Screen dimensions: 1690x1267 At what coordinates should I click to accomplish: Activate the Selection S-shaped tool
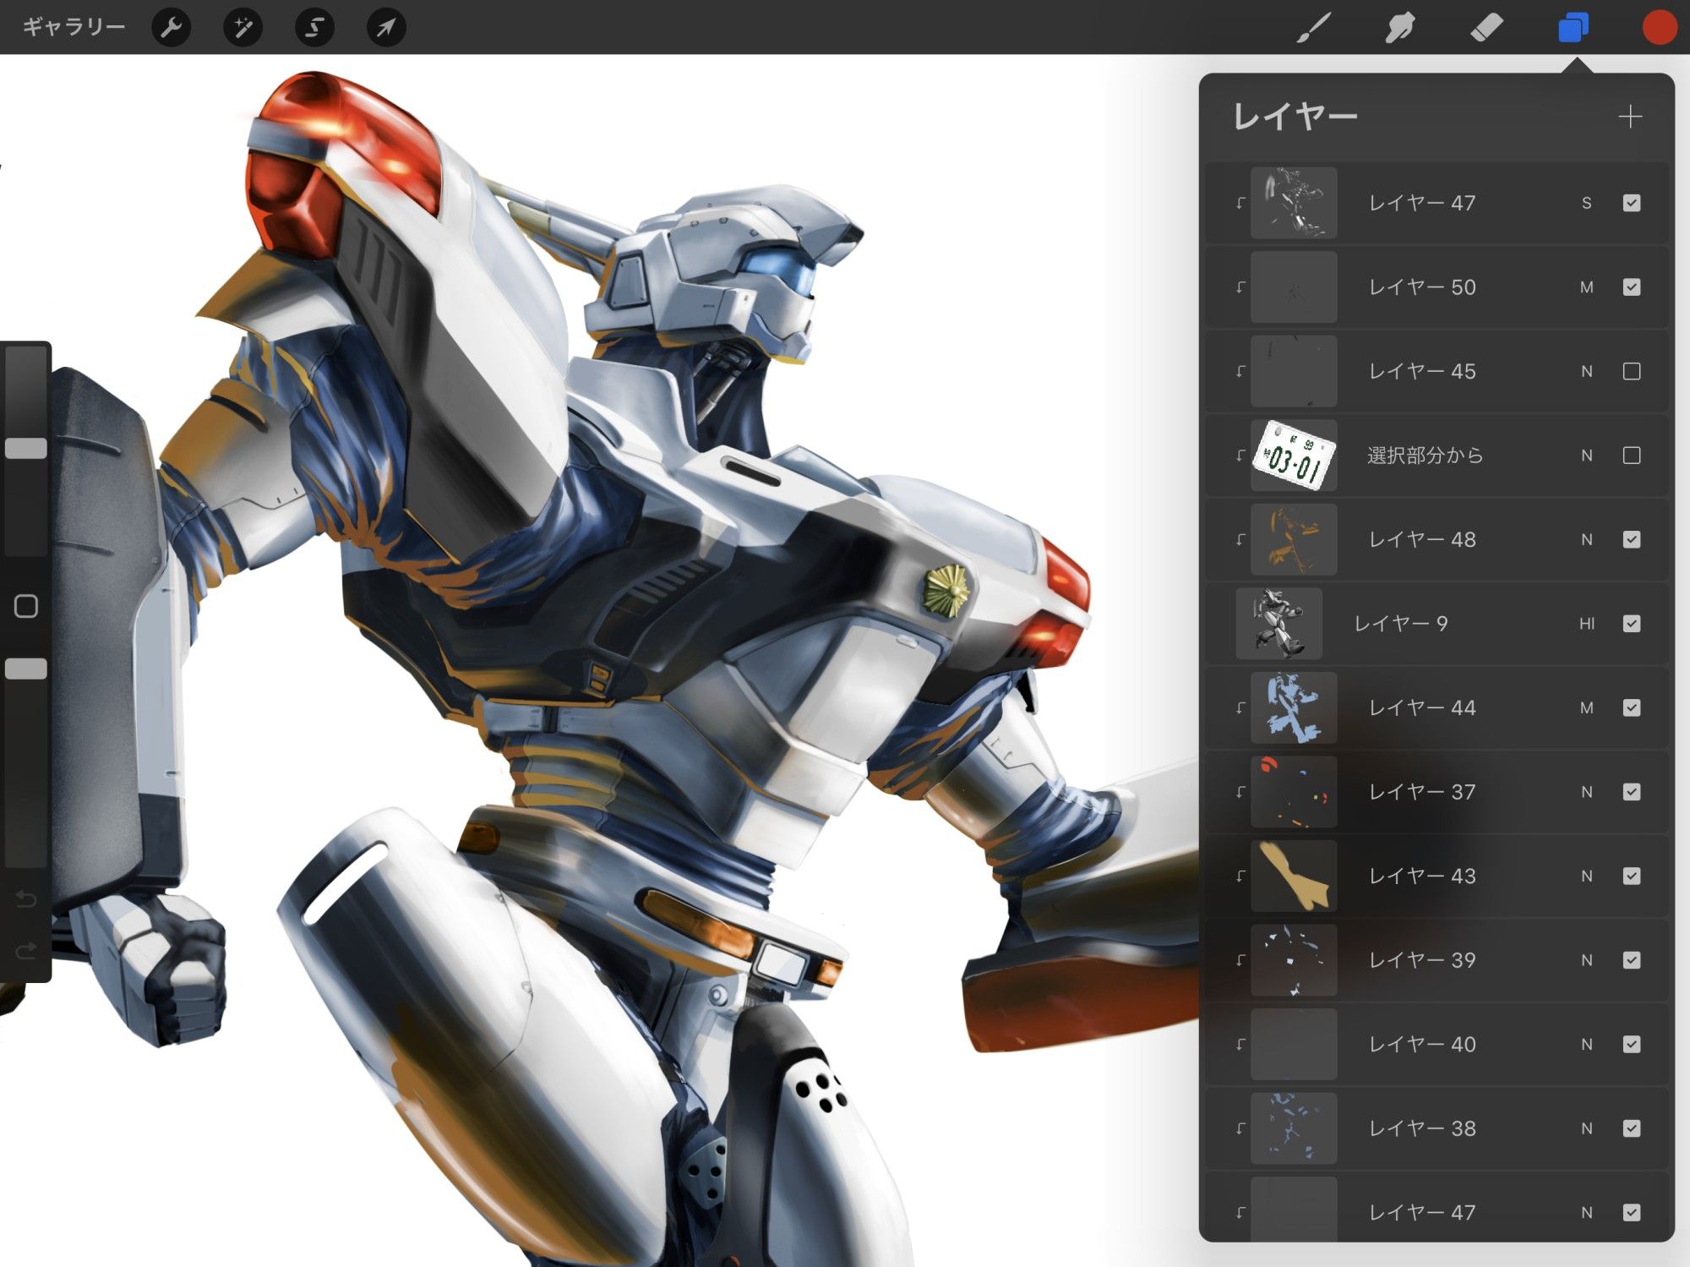314,28
